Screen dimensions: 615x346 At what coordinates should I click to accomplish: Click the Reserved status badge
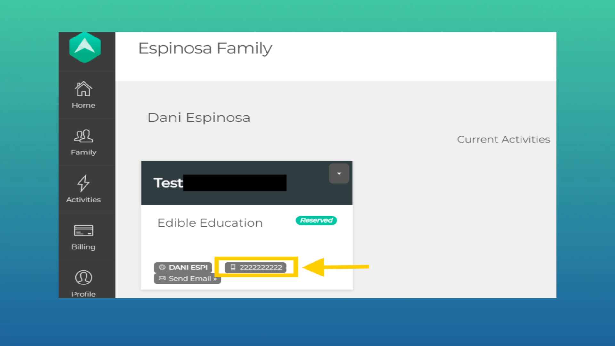pyautogui.click(x=316, y=220)
